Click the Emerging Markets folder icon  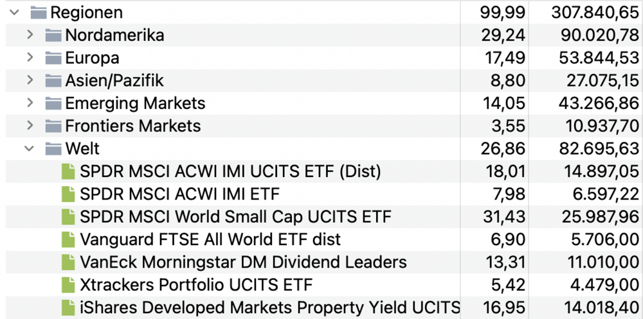click(x=53, y=103)
